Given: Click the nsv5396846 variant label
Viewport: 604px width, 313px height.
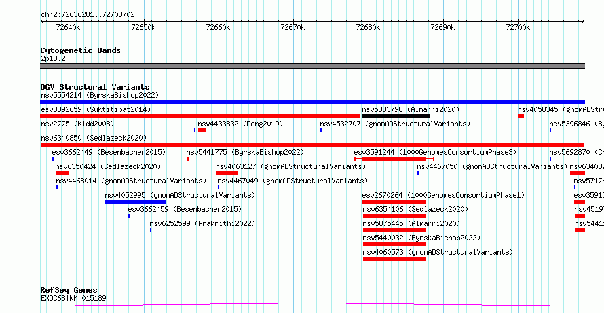Looking at the screenshot, I should tap(577, 124).
